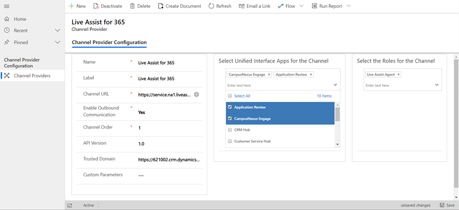Screen dimensions: 459x210
Task: Remove the CampusNexus Engage tag
Action: pyautogui.click(x=269, y=74)
